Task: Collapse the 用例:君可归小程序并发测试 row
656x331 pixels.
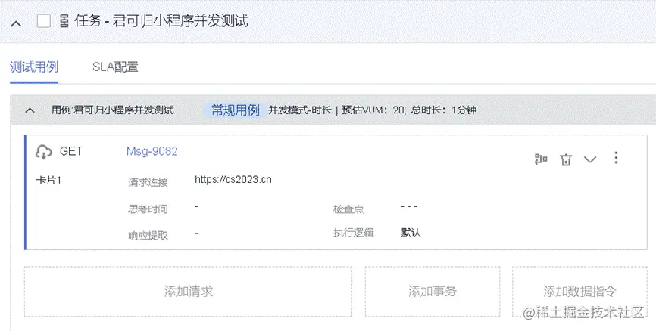Action: (30, 110)
